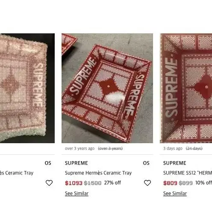Click the 27% off discount label

click(x=112, y=183)
